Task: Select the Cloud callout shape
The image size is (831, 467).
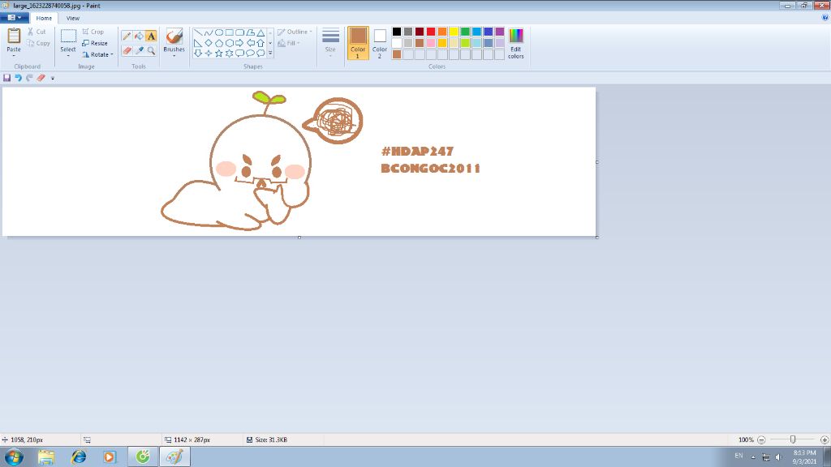Action: click(260, 53)
